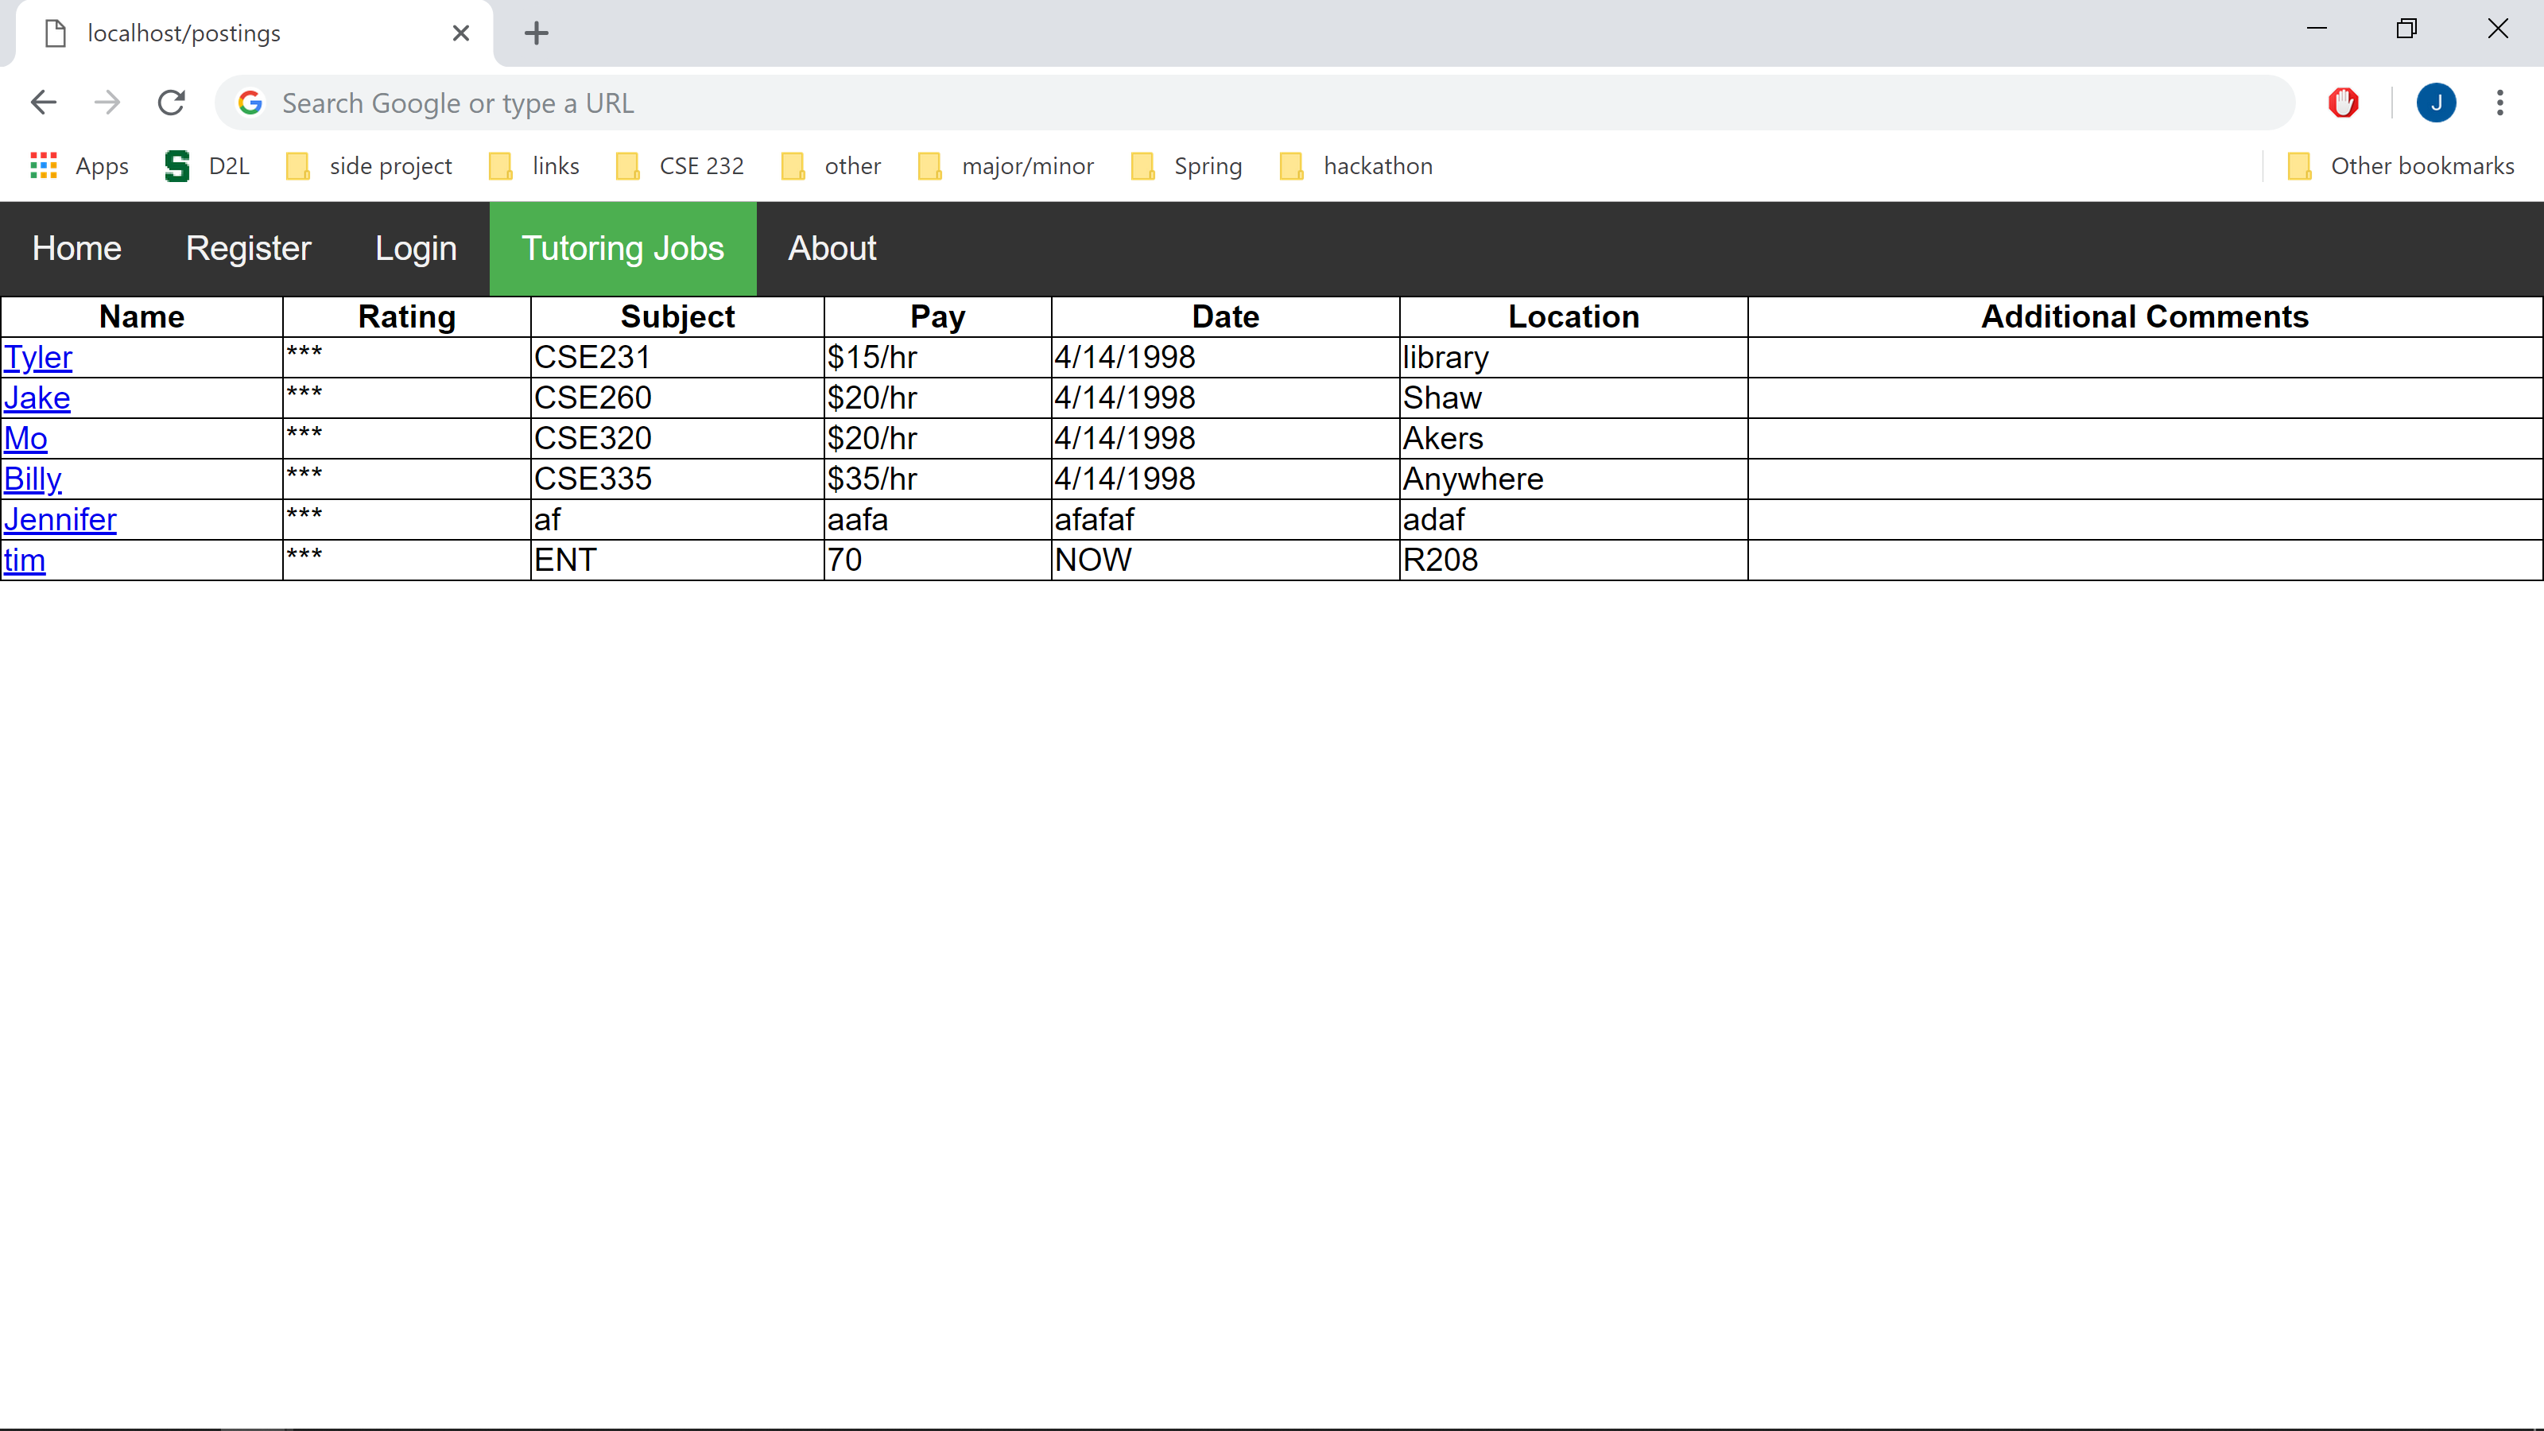
Task: Close the localhost/postings tab
Action: 460,33
